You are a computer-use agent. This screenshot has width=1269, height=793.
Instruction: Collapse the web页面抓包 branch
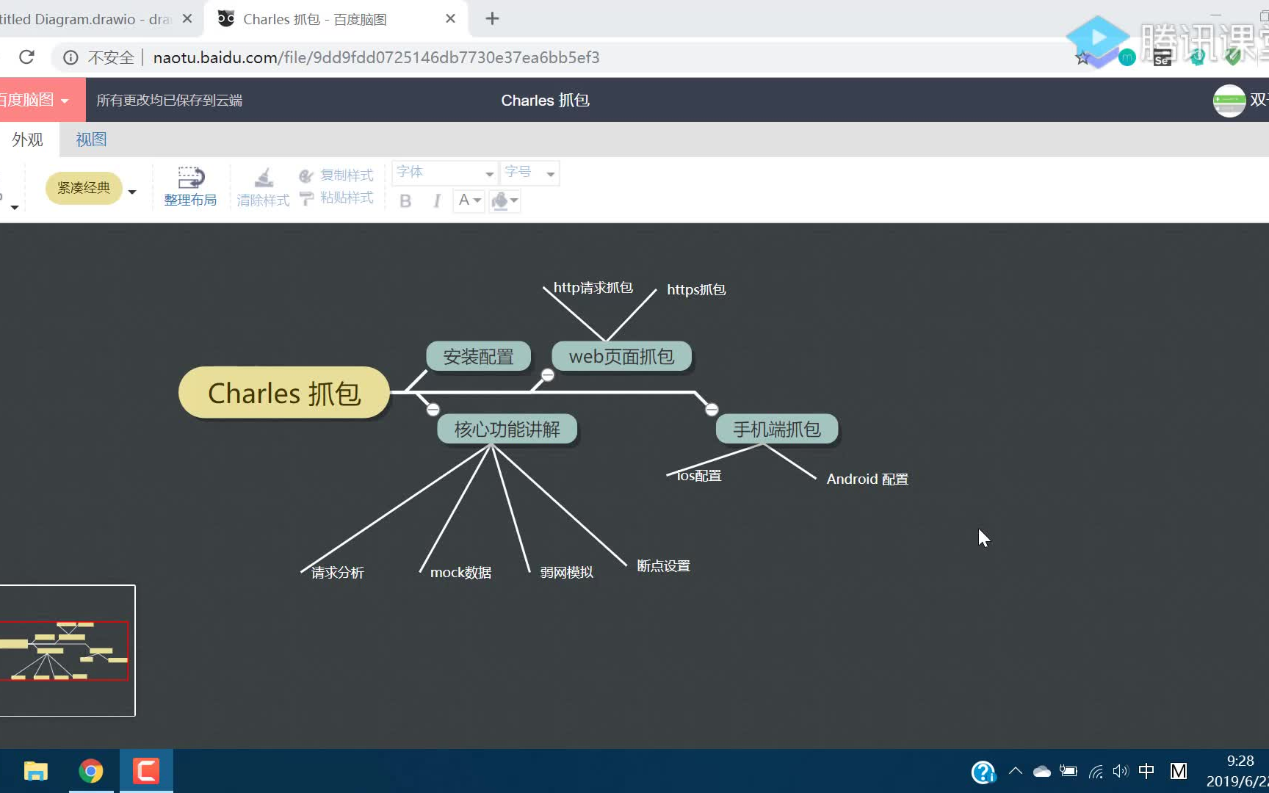point(547,375)
